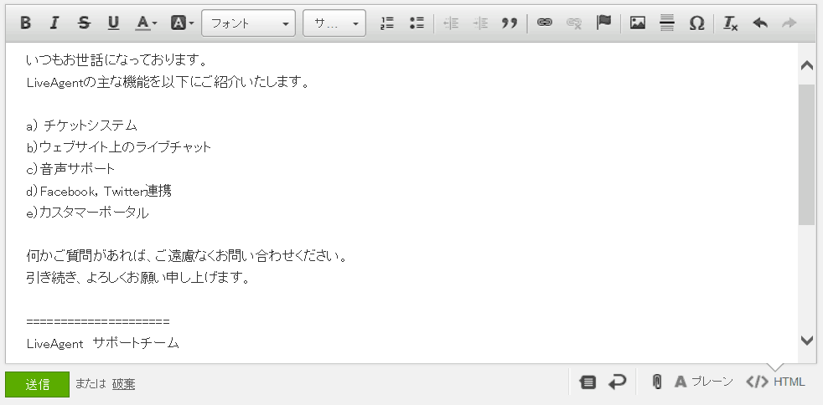Increase the indent

click(x=480, y=23)
